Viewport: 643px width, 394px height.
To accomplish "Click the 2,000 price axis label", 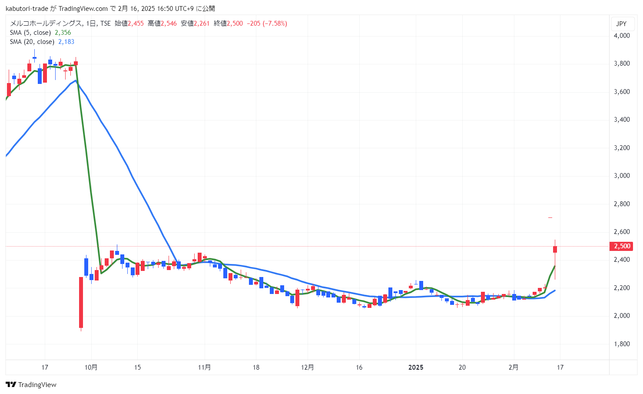I will point(622,316).
